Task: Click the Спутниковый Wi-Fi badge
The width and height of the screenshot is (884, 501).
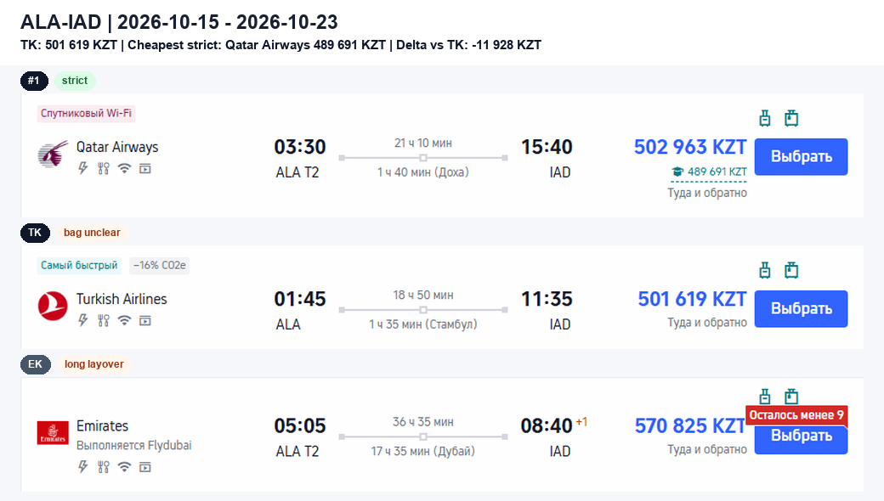Action: [x=86, y=113]
